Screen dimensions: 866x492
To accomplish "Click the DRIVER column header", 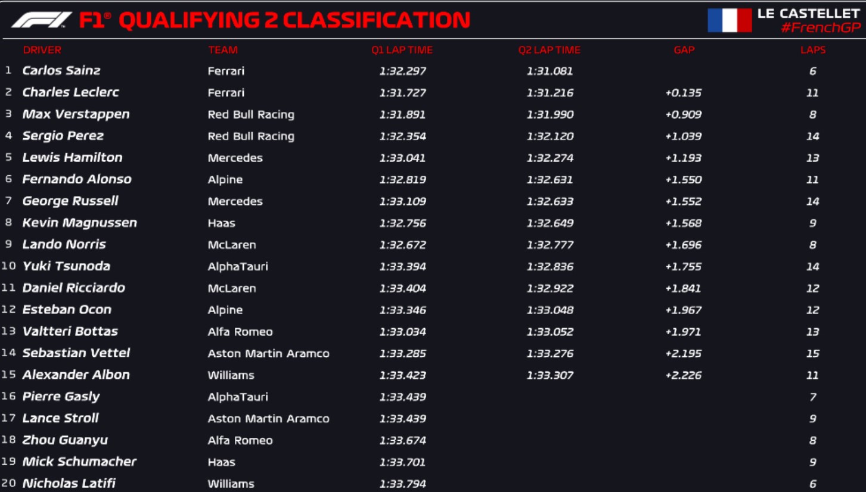I will (x=42, y=50).
